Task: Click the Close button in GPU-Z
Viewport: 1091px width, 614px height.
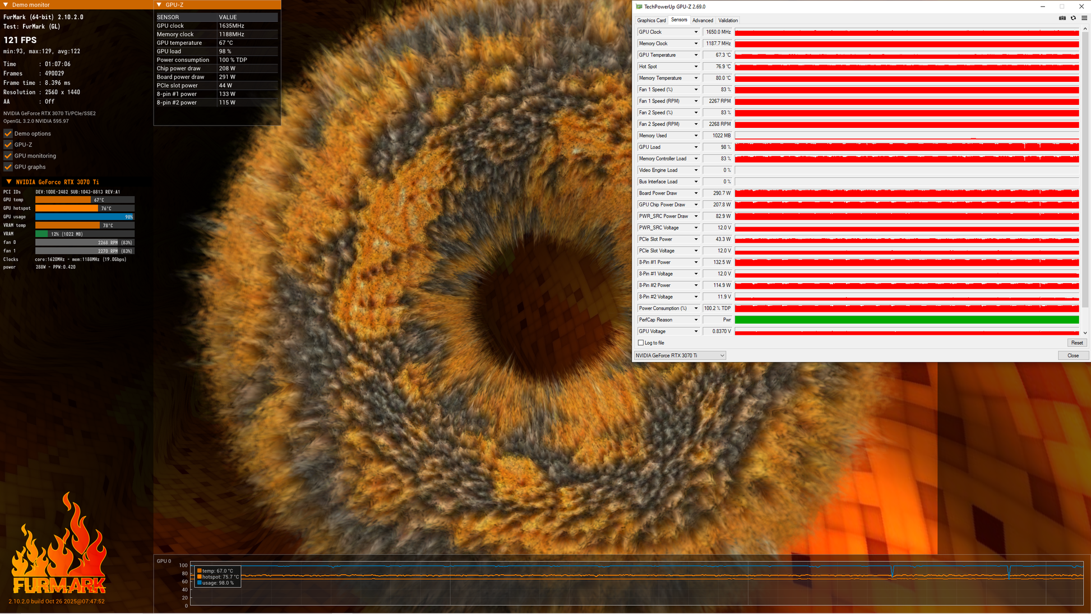Action: coord(1072,356)
